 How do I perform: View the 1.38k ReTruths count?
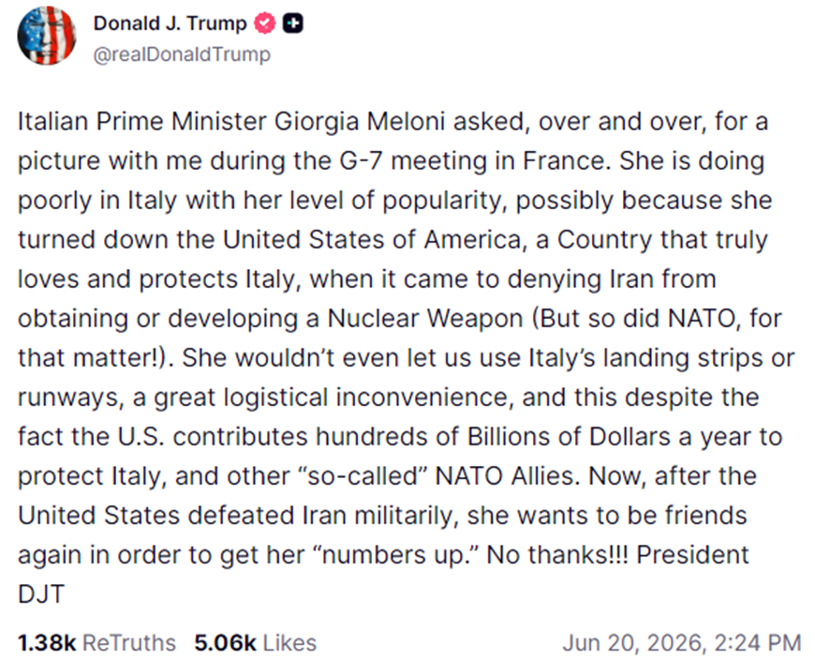(x=47, y=643)
